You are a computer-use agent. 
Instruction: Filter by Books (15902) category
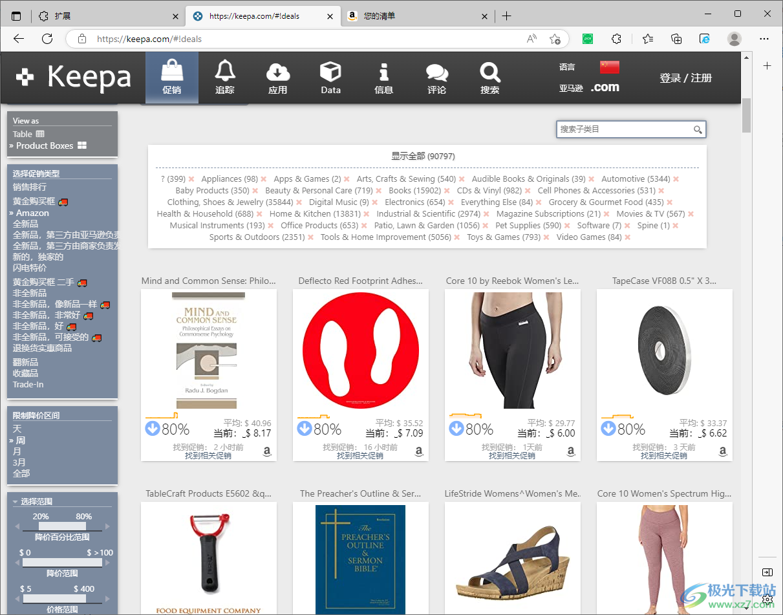(x=415, y=191)
